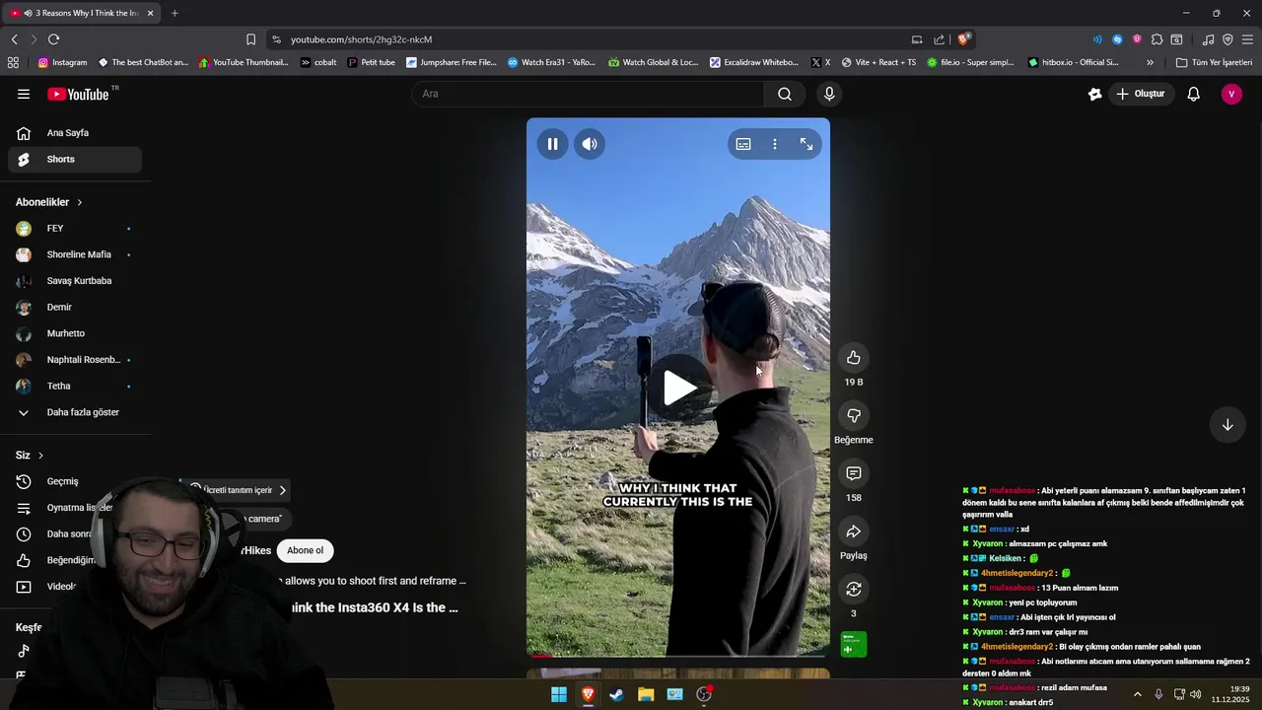Screen dimensions: 1262x710
Task: Enter fullscreen for the Short
Action: (806, 144)
